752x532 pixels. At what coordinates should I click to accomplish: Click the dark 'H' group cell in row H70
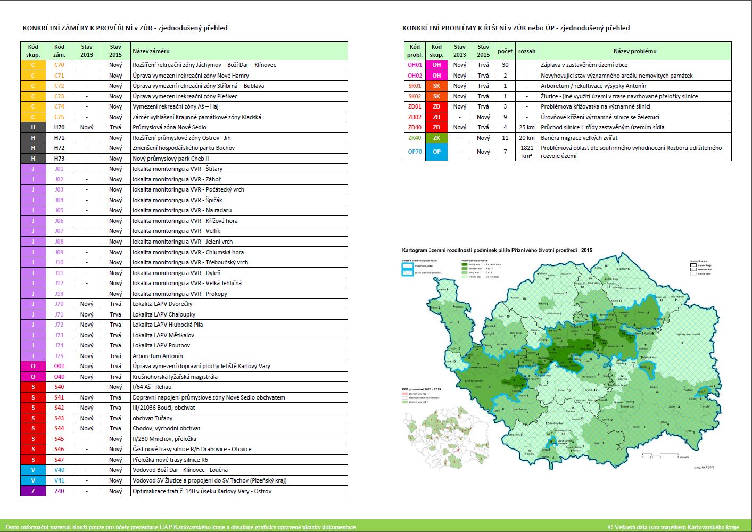33,127
